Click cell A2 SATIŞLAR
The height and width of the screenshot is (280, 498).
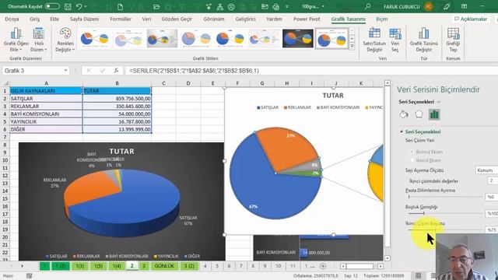click(x=46, y=99)
